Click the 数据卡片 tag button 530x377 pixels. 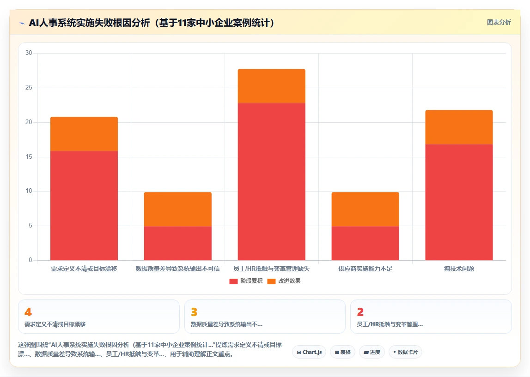pos(405,352)
